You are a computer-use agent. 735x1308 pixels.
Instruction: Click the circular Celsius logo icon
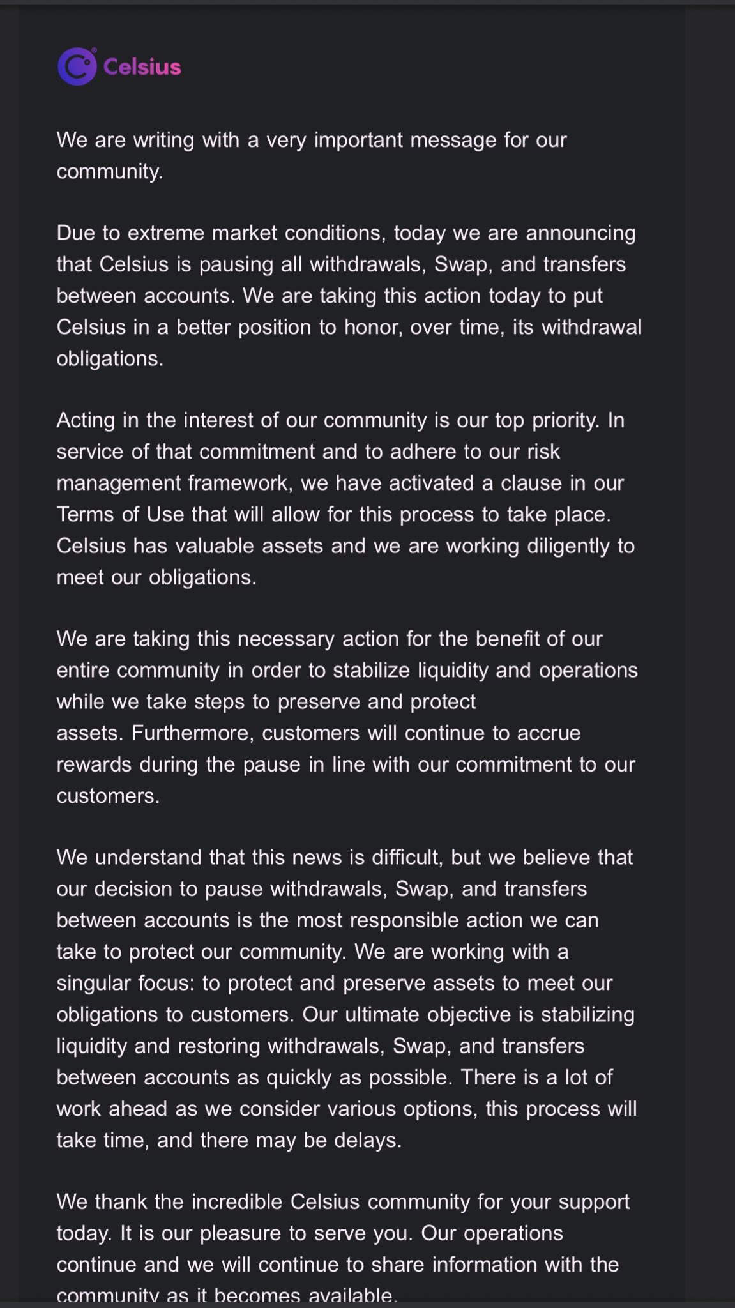point(77,66)
